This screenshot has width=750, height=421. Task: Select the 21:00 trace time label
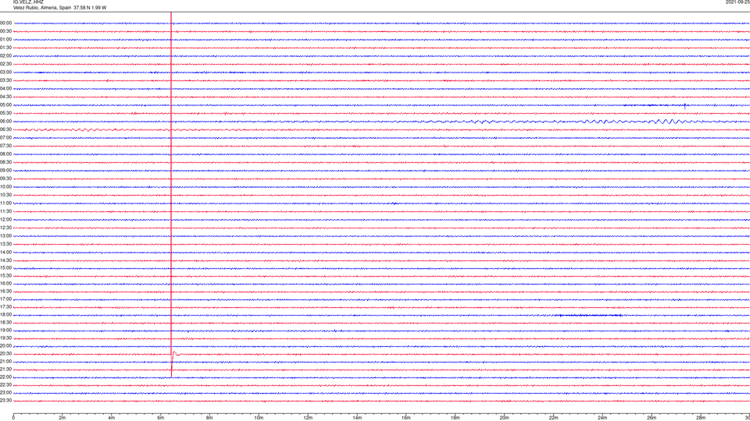[x=5, y=361]
